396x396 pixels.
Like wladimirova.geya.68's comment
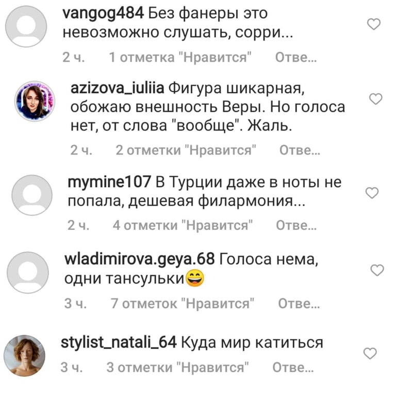pos(377,270)
